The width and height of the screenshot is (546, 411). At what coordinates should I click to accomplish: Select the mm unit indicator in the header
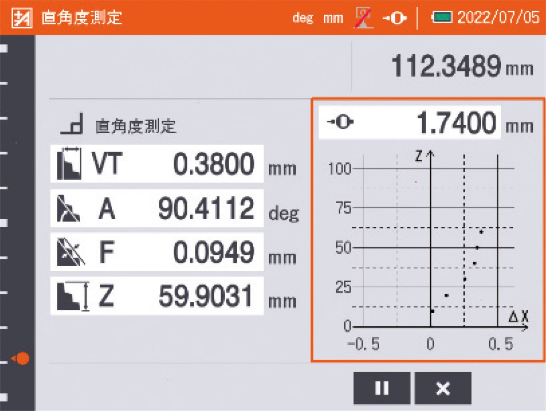pos(333,18)
